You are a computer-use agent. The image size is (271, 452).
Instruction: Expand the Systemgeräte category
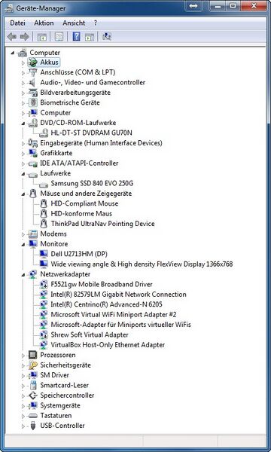[23, 406]
